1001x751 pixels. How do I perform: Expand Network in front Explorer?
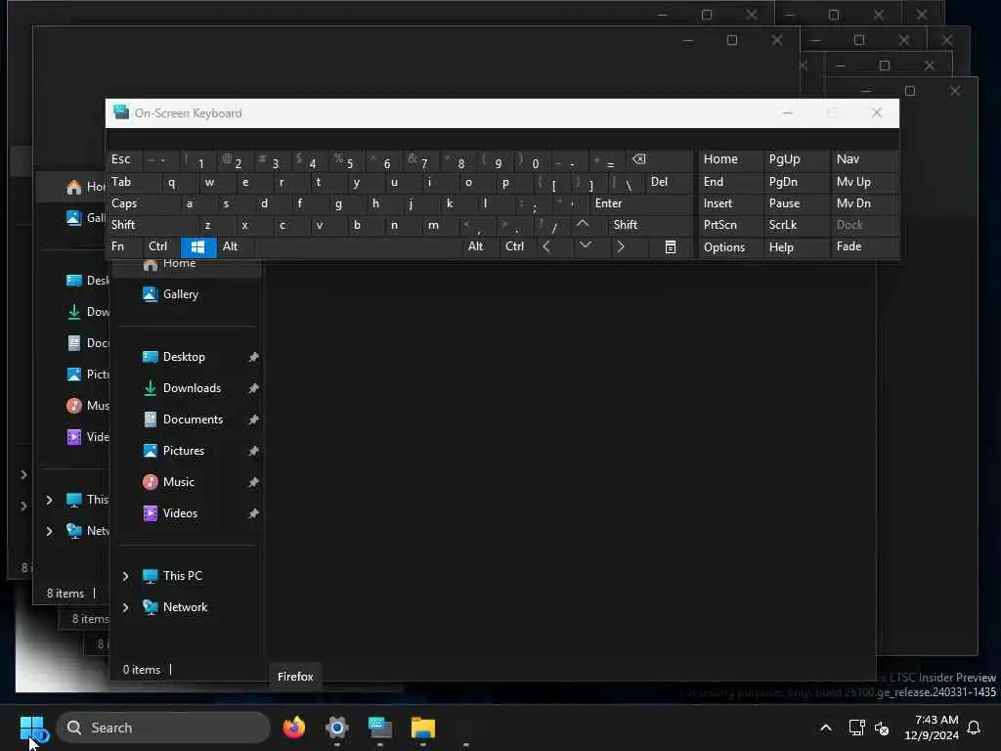pos(126,607)
